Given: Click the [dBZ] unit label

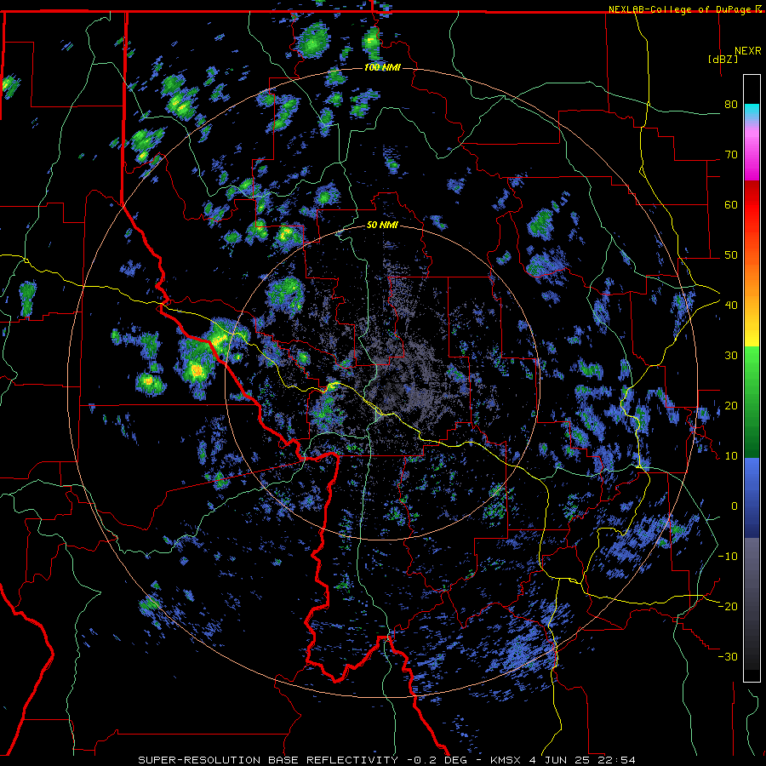Looking at the screenshot, I should [723, 59].
